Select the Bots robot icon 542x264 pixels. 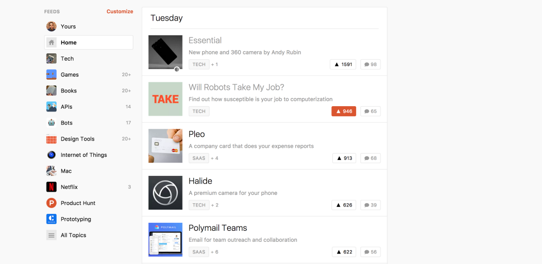[x=51, y=123]
